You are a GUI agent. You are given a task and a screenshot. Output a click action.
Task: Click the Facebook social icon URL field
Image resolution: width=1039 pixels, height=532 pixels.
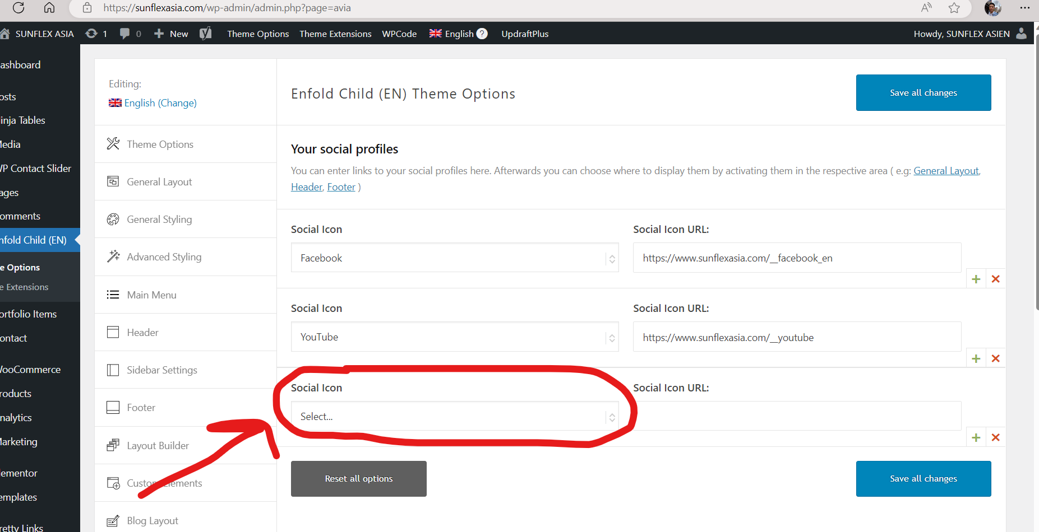(x=797, y=258)
